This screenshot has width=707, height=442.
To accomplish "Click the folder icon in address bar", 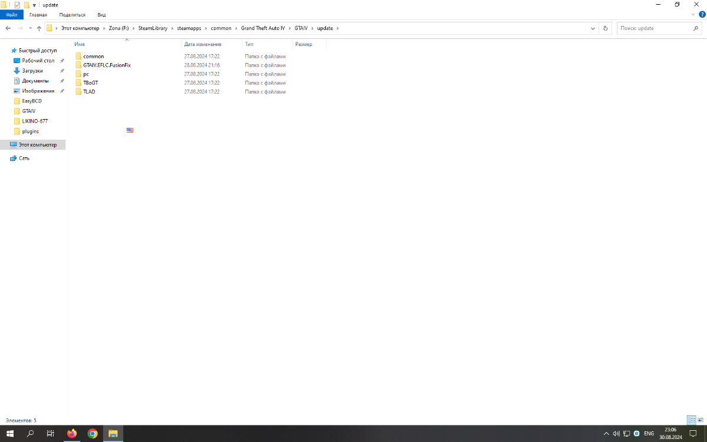I will point(49,28).
